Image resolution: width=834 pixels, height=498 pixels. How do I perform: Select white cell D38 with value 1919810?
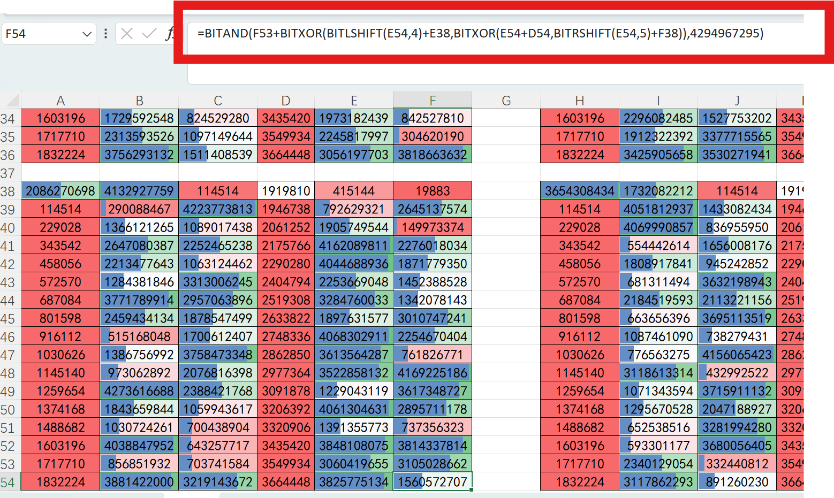point(286,191)
